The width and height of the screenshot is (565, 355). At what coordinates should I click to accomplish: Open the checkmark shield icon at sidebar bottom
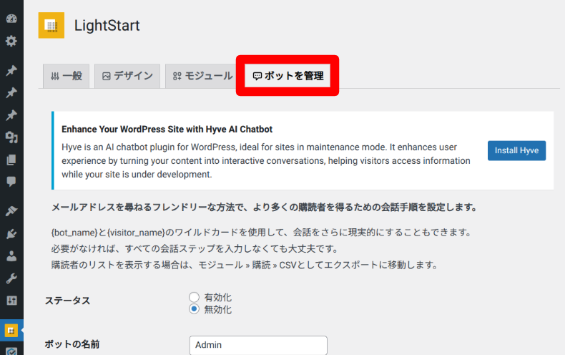pos(11,351)
